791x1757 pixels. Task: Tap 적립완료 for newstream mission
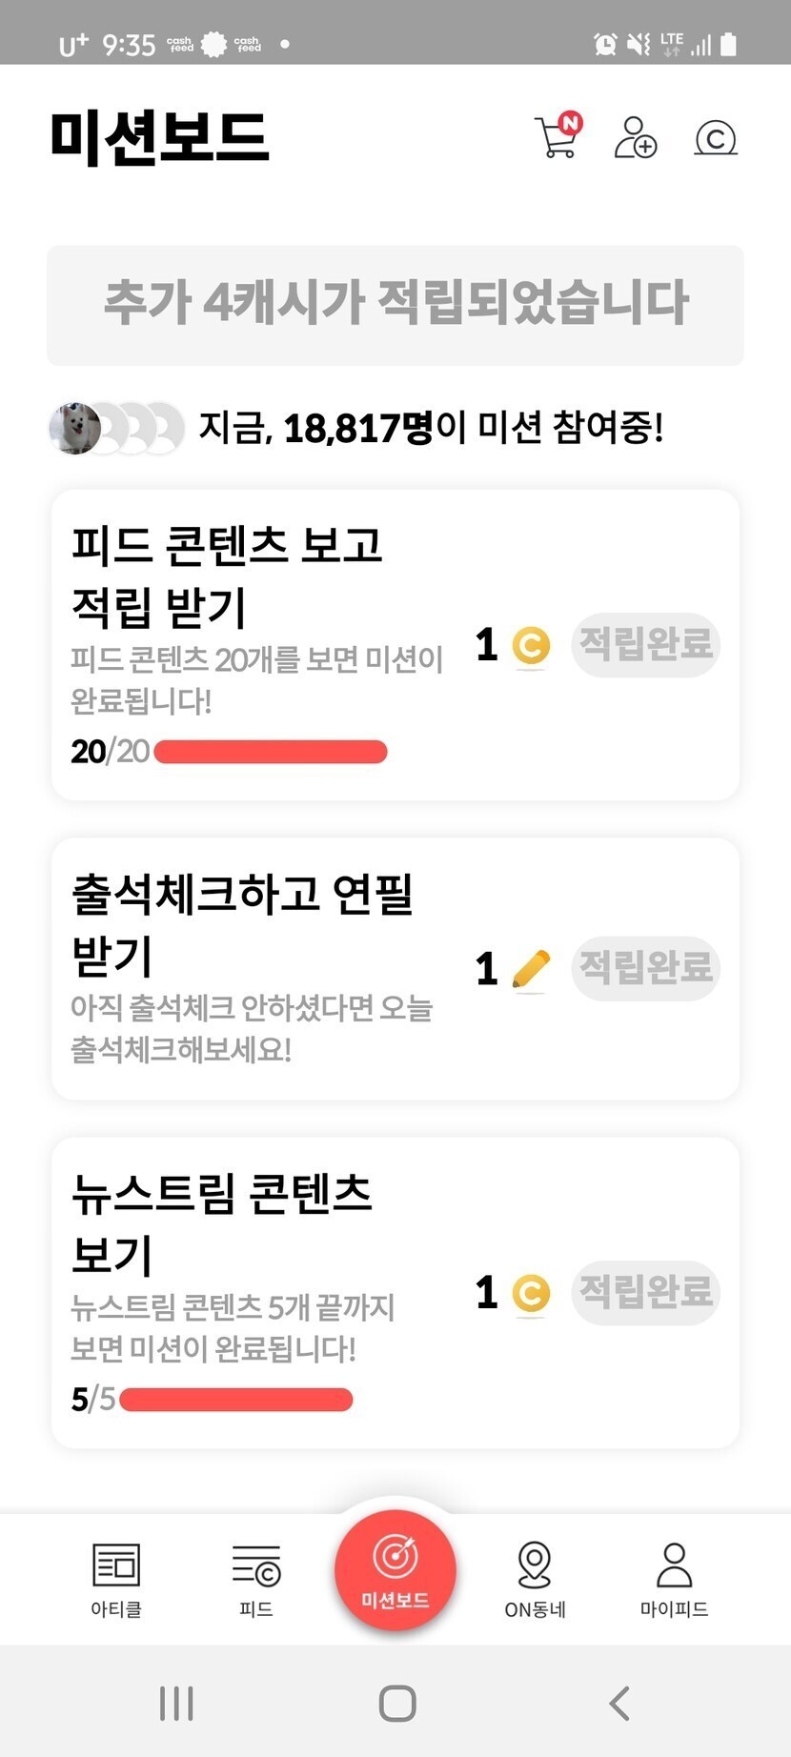(x=645, y=1293)
